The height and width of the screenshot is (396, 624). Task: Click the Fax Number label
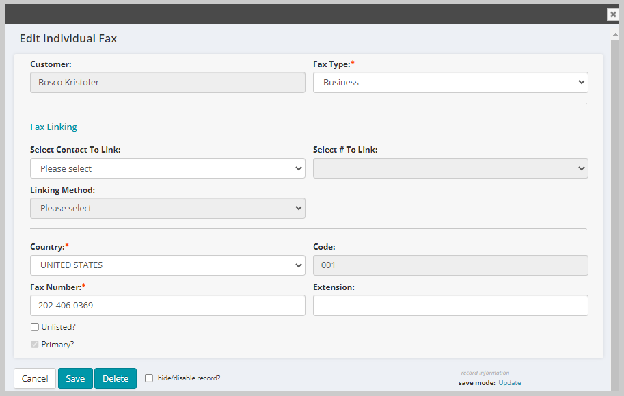[x=56, y=287]
